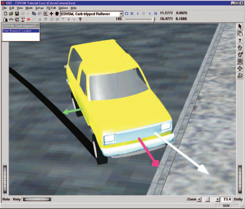Open the Edit menu
The width and height of the screenshot is (245, 209).
pyautogui.click(x=12, y=8)
